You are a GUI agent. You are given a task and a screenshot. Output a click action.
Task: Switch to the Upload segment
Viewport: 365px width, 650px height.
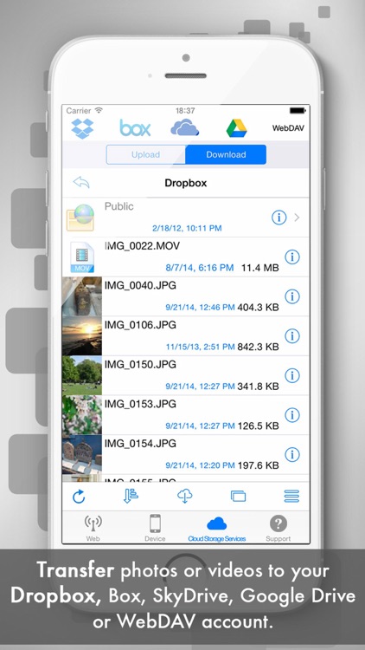(x=145, y=154)
